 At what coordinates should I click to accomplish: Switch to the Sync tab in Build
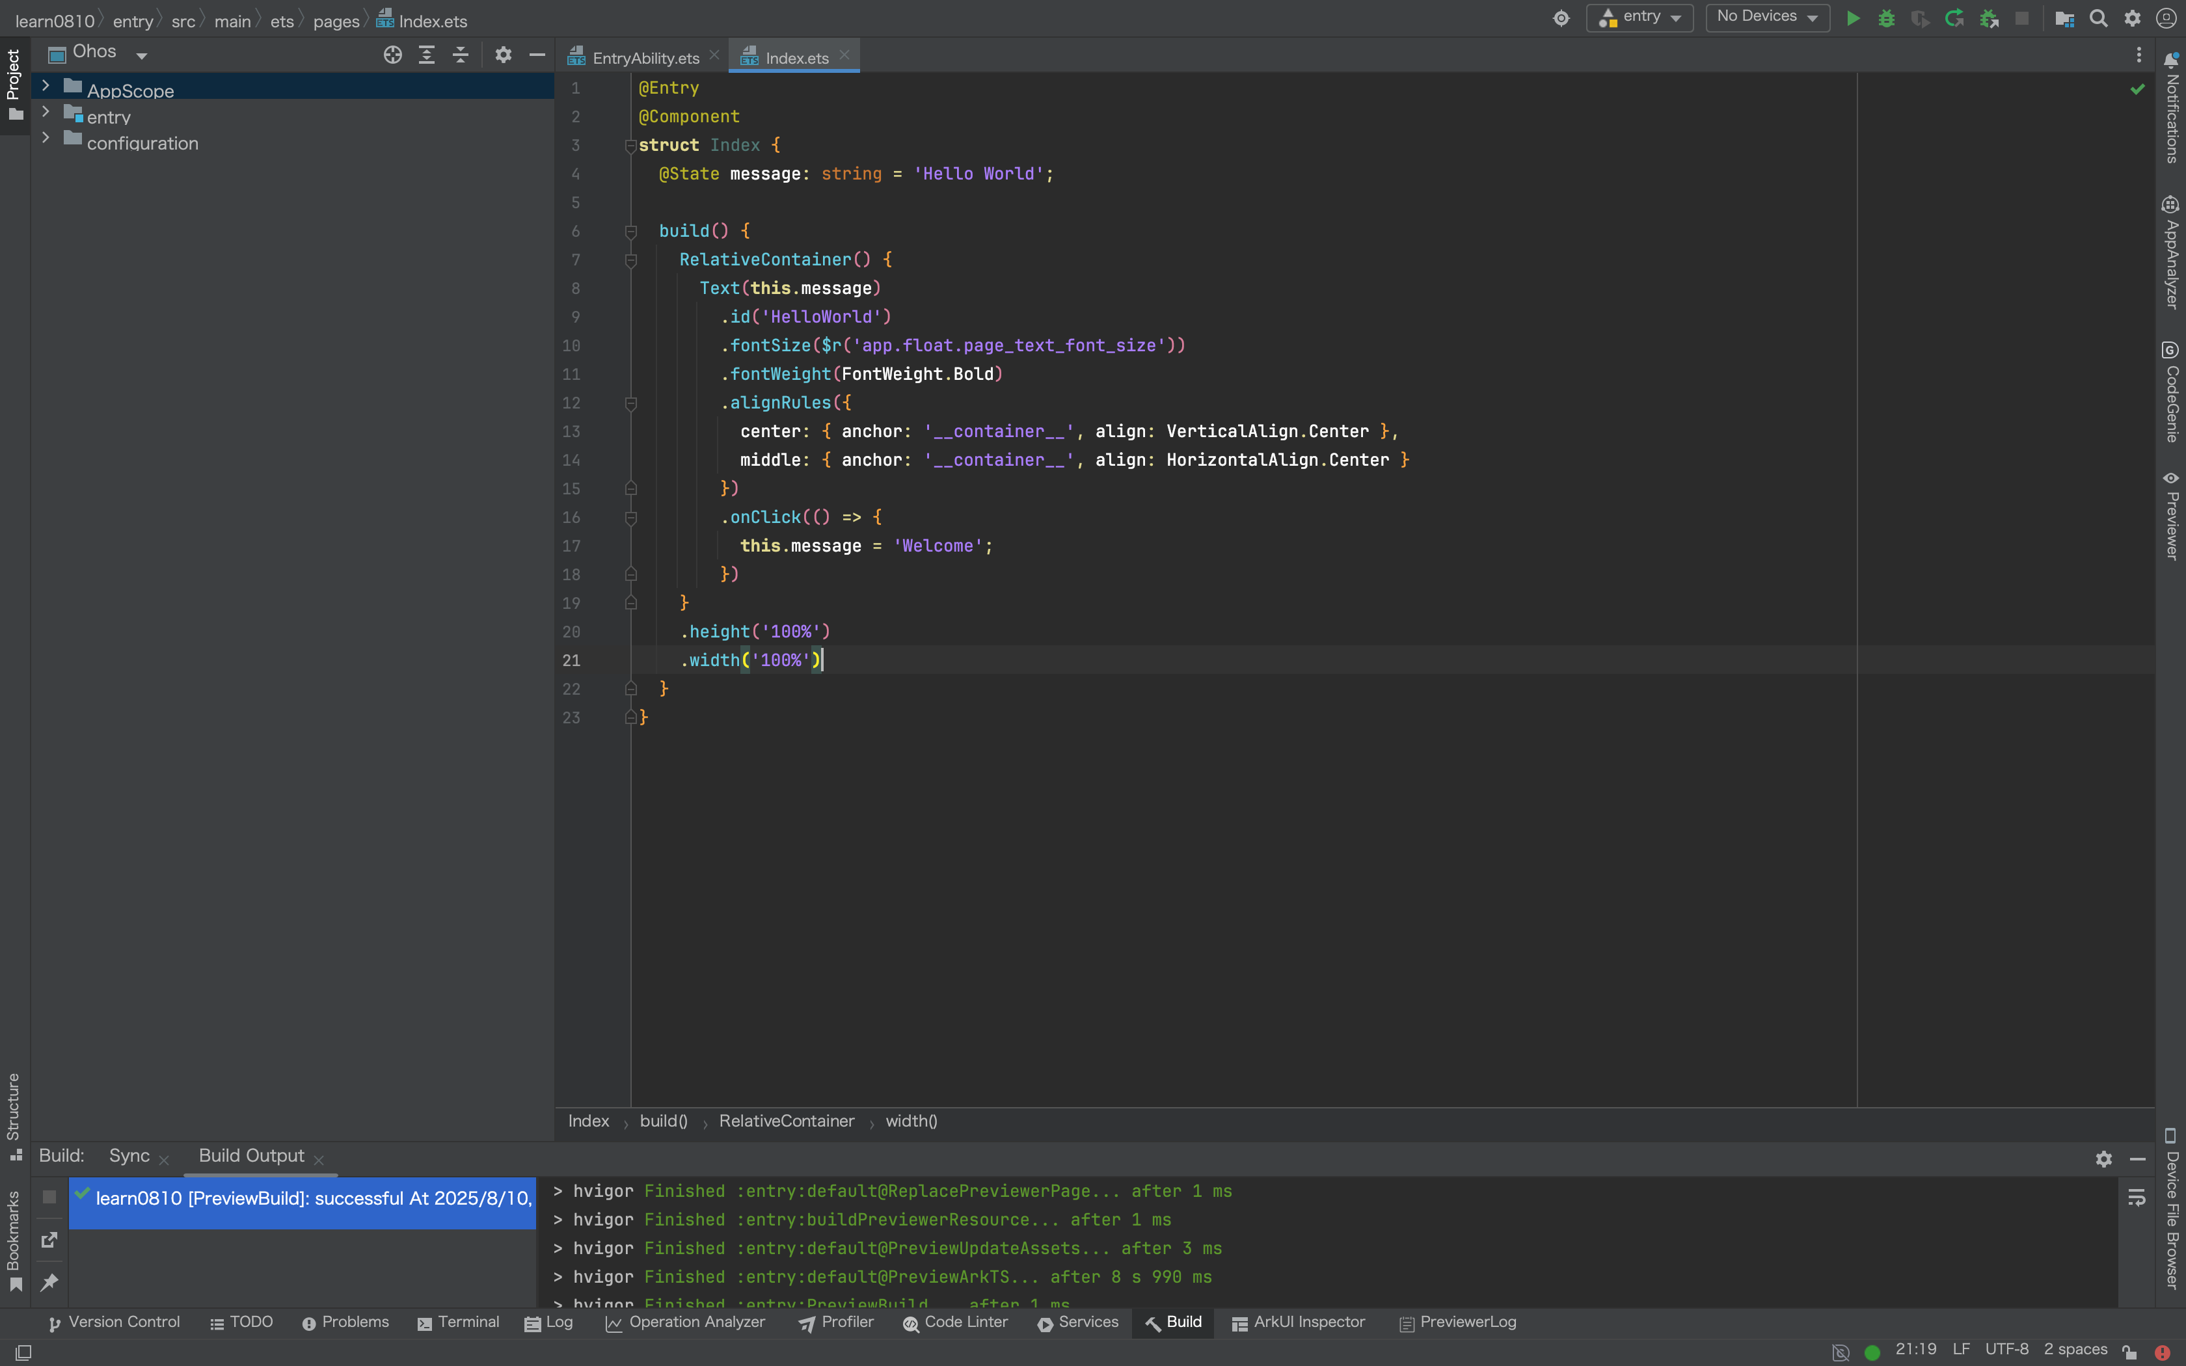tap(129, 1155)
